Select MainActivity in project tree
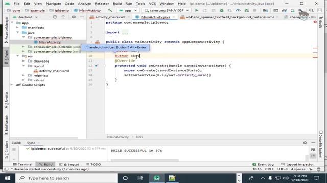Viewport: 327px width, 183px height. pos(50,42)
